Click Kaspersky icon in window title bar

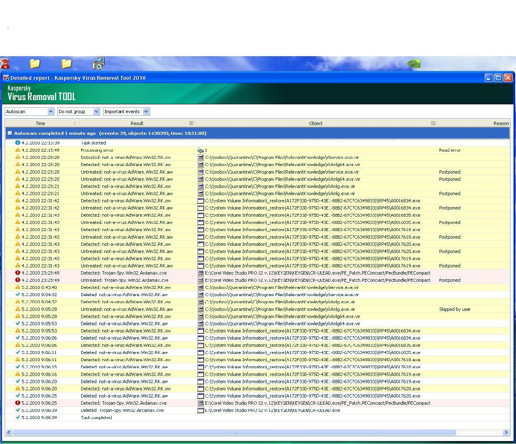[x=6, y=78]
